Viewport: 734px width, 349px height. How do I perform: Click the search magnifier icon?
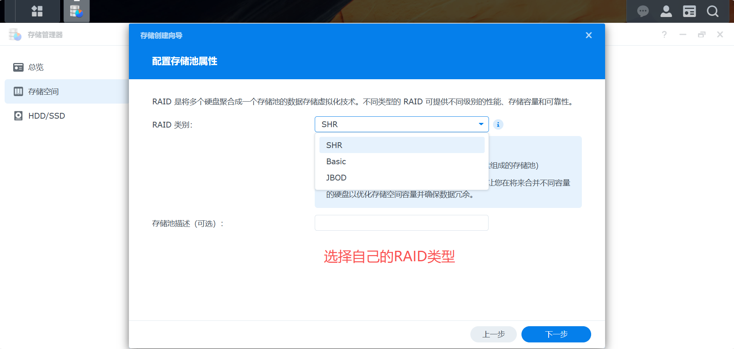click(x=713, y=11)
